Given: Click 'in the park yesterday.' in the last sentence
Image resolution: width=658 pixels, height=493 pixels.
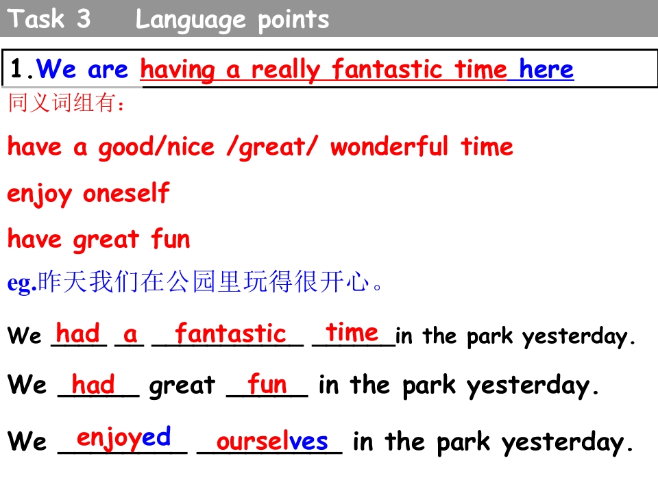Looking at the screenshot, I should click(492, 442).
